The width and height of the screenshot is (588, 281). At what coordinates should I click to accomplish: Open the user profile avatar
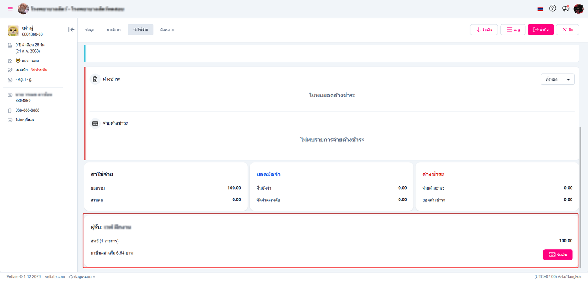pyautogui.click(x=578, y=8)
